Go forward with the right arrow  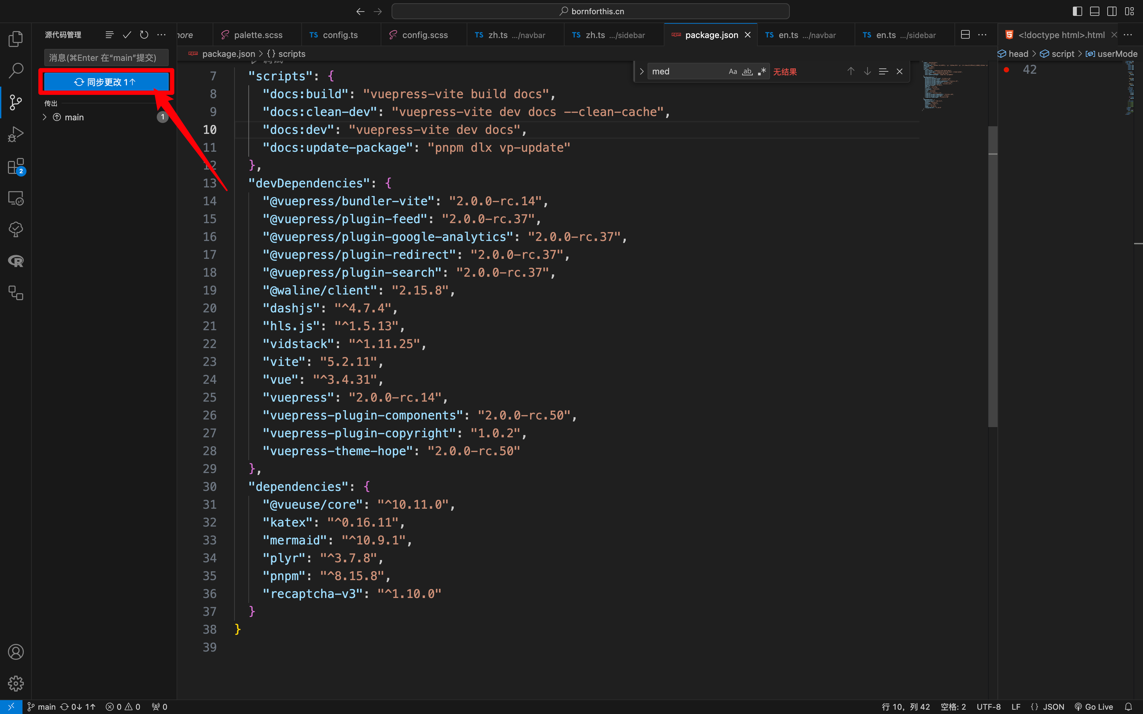point(378,11)
